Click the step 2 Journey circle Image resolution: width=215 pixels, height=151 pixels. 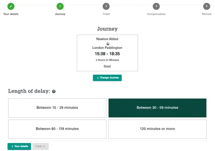point(60,6)
